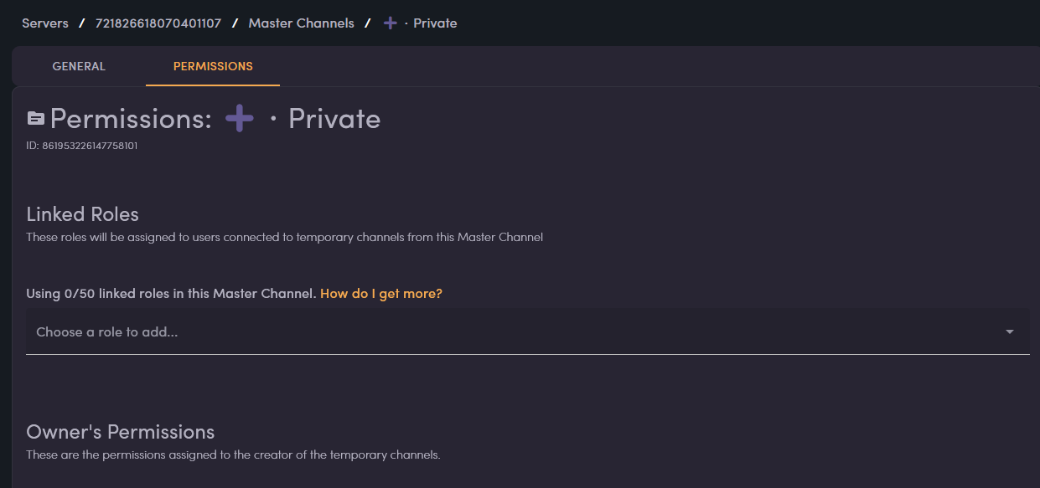Go to Servers in the breadcrumb

(45, 23)
